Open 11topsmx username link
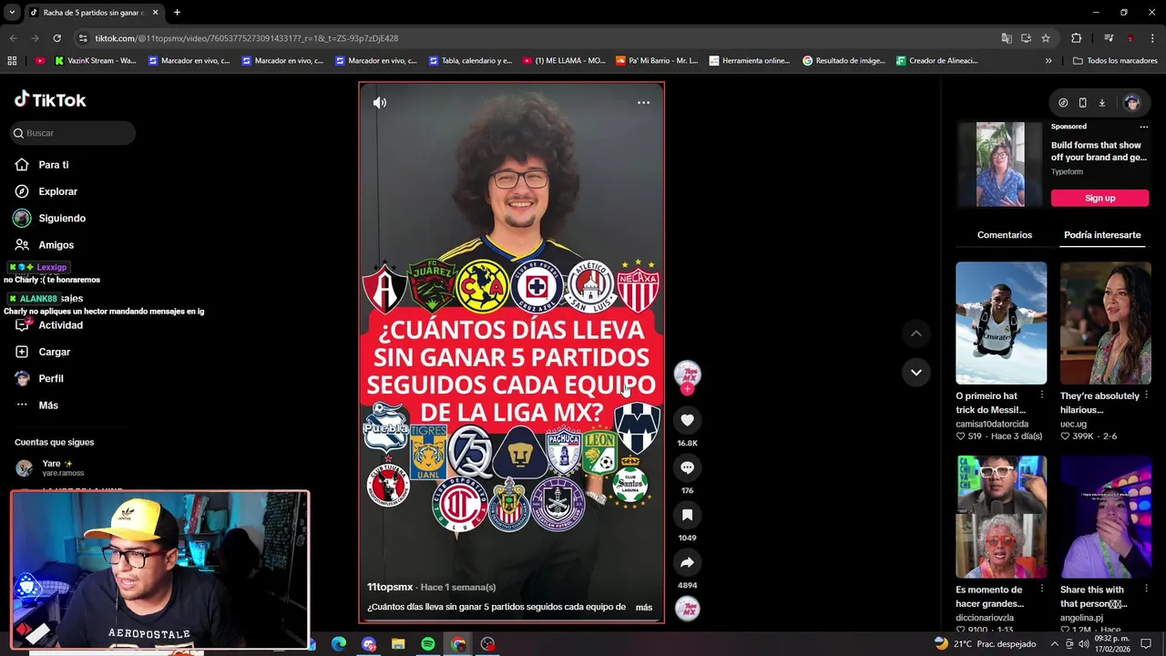This screenshot has width=1166, height=656. [x=390, y=587]
